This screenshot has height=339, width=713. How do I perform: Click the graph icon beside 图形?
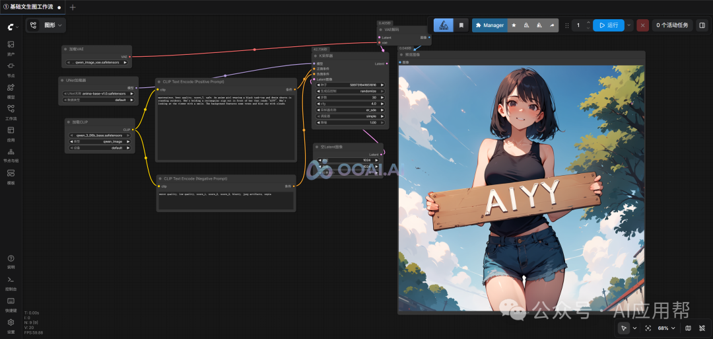pyautogui.click(x=34, y=26)
